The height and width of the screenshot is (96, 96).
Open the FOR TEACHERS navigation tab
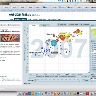click(x=52, y=19)
